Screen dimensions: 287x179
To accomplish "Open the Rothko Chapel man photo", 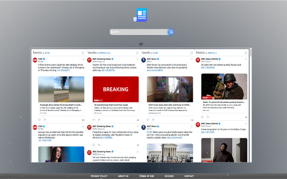I will [224, 150].
